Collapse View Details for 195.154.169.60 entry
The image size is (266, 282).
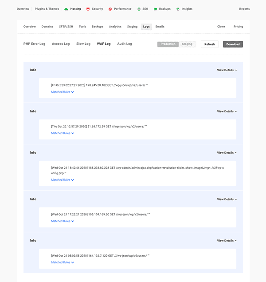tap(227, 199)
